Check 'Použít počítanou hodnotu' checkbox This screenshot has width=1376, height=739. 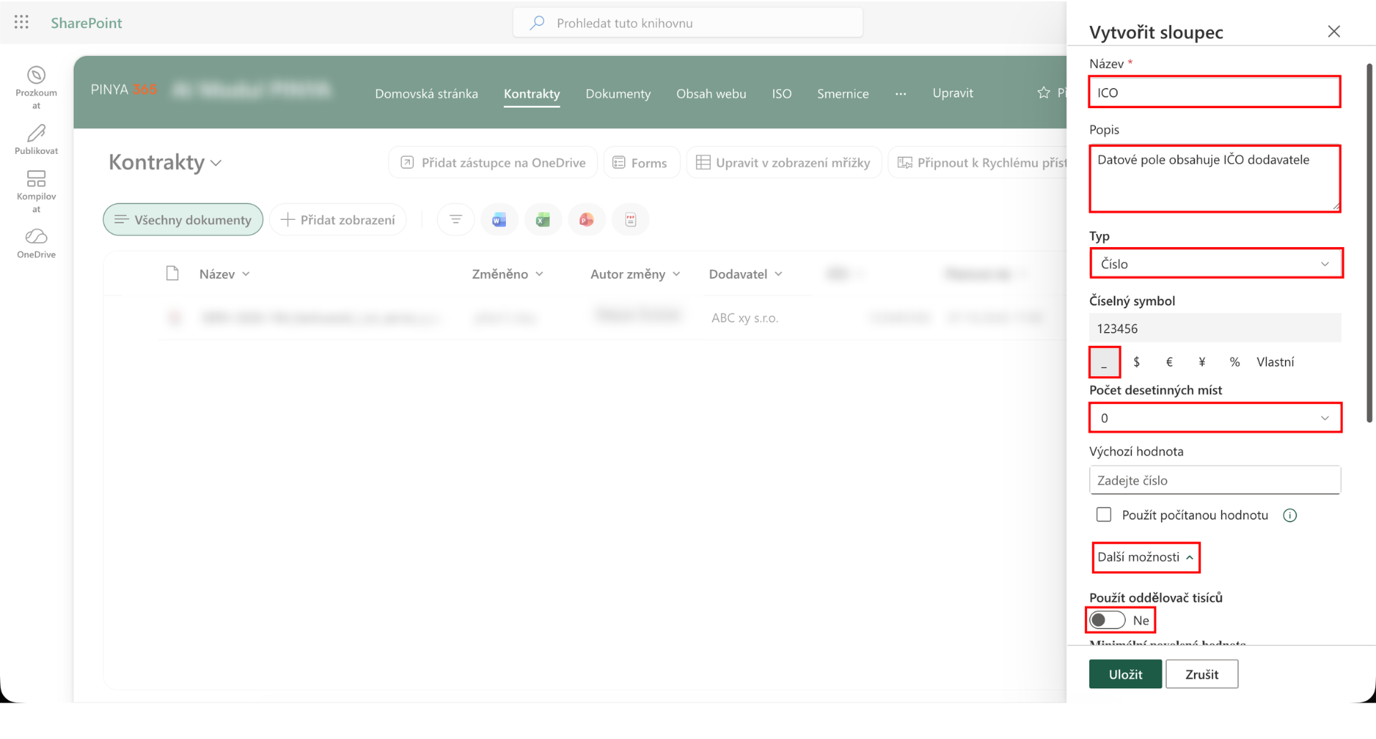click(x=1104, y=515)
